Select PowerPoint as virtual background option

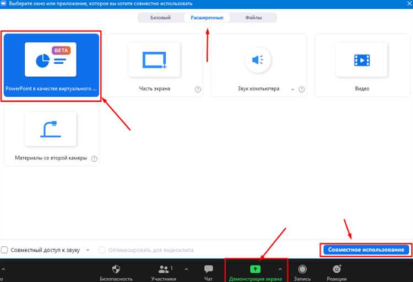click(x=51, y=65)
